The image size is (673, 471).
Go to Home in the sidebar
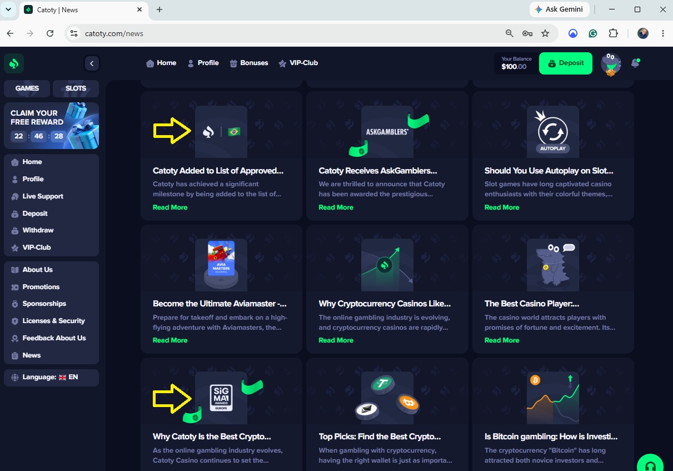click(x=51, y=162)
